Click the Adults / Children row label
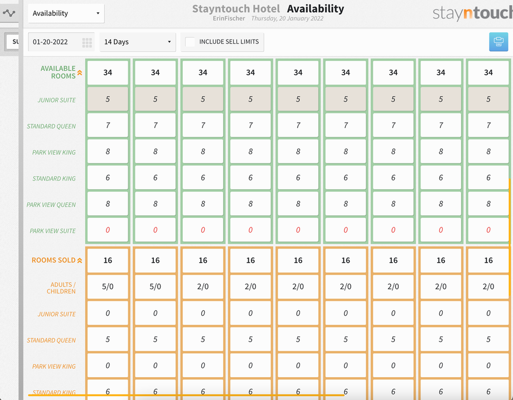 pos(61,288)
